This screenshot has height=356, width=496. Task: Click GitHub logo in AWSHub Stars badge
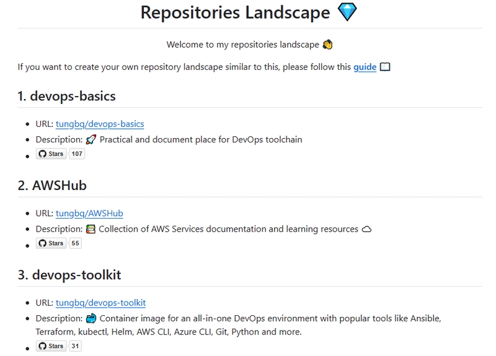click(x=42, y=243)
